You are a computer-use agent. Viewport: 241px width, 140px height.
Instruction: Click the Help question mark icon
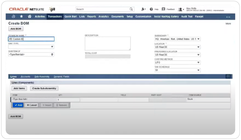click(x=151, y=9)
